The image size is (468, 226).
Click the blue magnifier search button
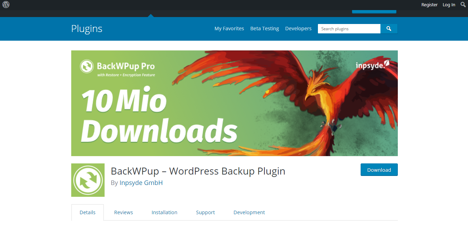point(389,29)
